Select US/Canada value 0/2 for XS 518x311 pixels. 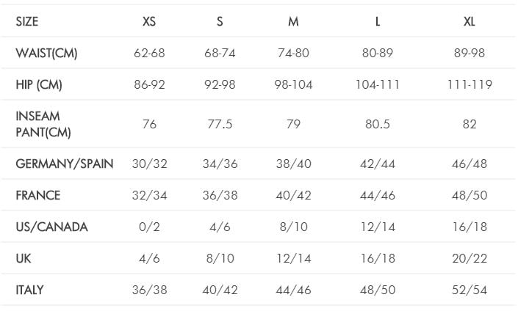pos(149,227)
